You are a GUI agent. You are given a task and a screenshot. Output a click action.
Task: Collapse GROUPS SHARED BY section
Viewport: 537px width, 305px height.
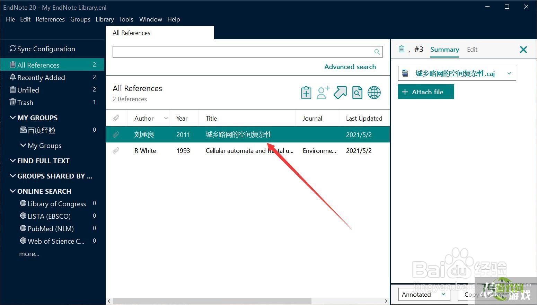tap(13, 176)
